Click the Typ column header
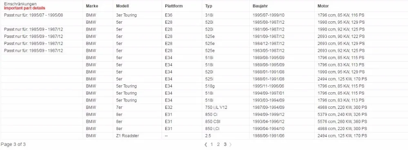 [208, 6]
